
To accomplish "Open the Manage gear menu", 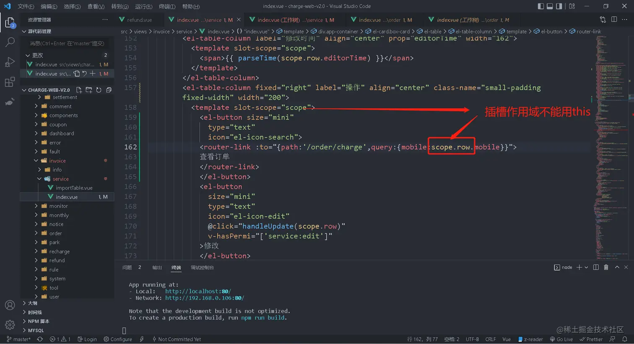I will click(10, 325).
